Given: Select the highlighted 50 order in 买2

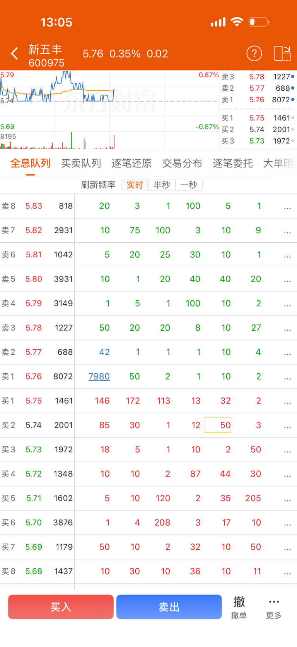Looking at the screenshot, I should tap(217, 425).
